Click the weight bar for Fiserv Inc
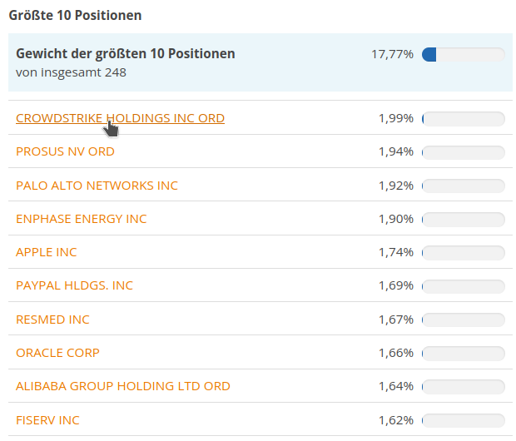This screenshot has width=516, height=441. tap(463, 420)
